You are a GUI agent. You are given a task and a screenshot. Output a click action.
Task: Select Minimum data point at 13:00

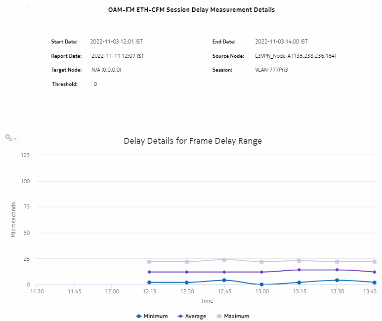(x=261, y=284)
